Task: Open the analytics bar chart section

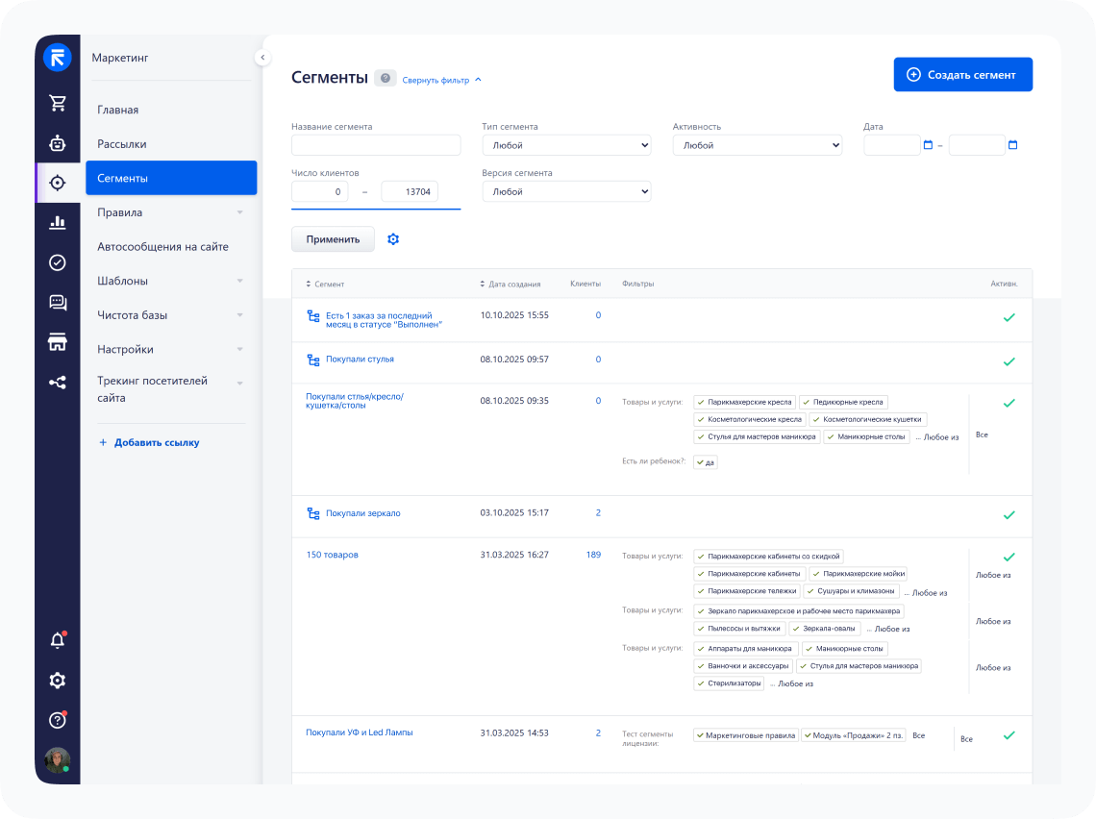Action: tap(57, 221)
